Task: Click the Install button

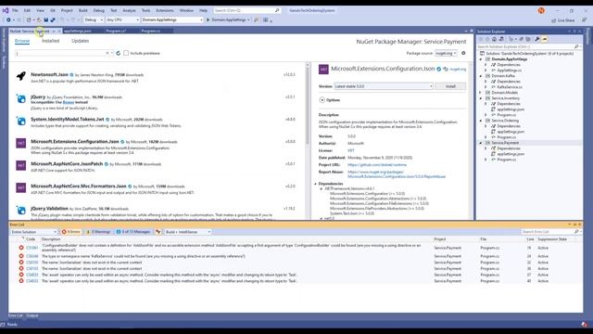Action: tap(450, 86)
